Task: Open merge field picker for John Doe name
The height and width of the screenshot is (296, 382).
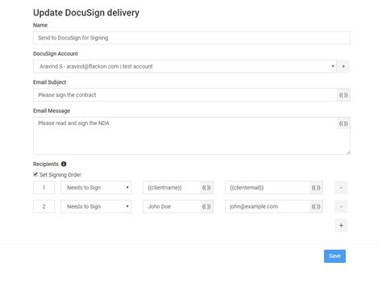Action: [206, 206]
